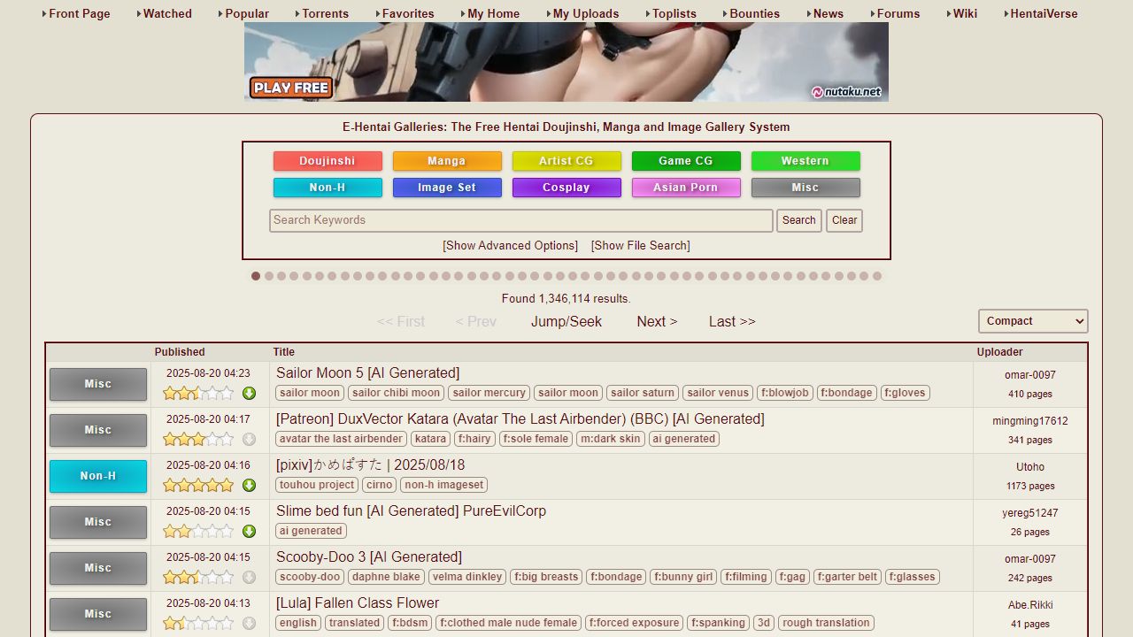This screenshot has height=637, width=1133.
Task: Open uploader Utoho profile
Action: click(x=1030, y=467)
